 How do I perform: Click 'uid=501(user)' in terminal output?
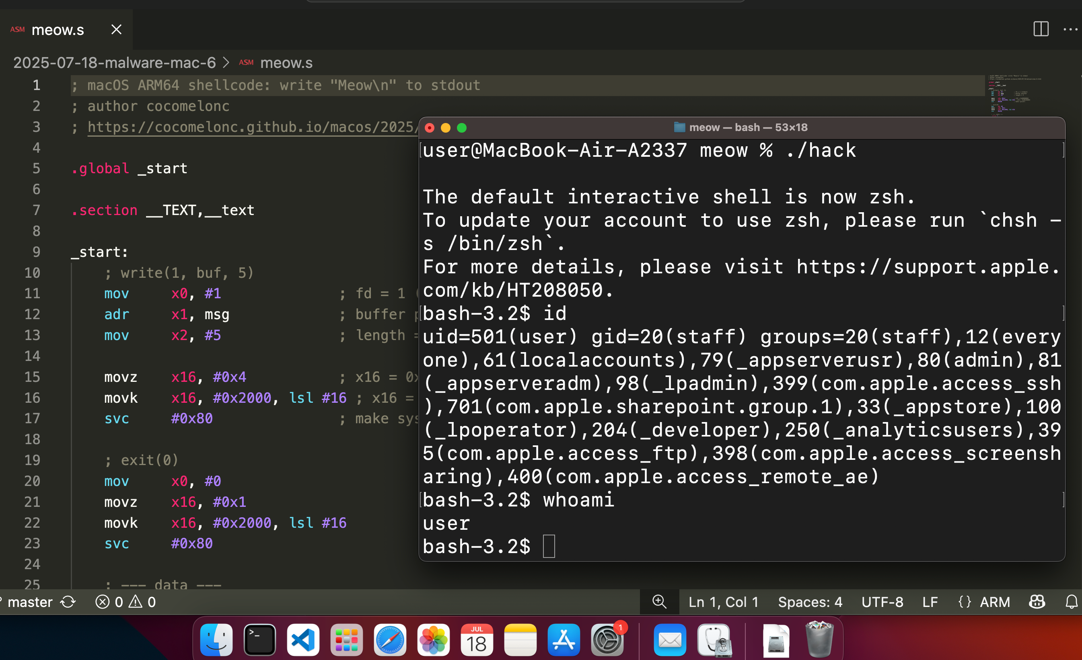click(x=500, y=337)
